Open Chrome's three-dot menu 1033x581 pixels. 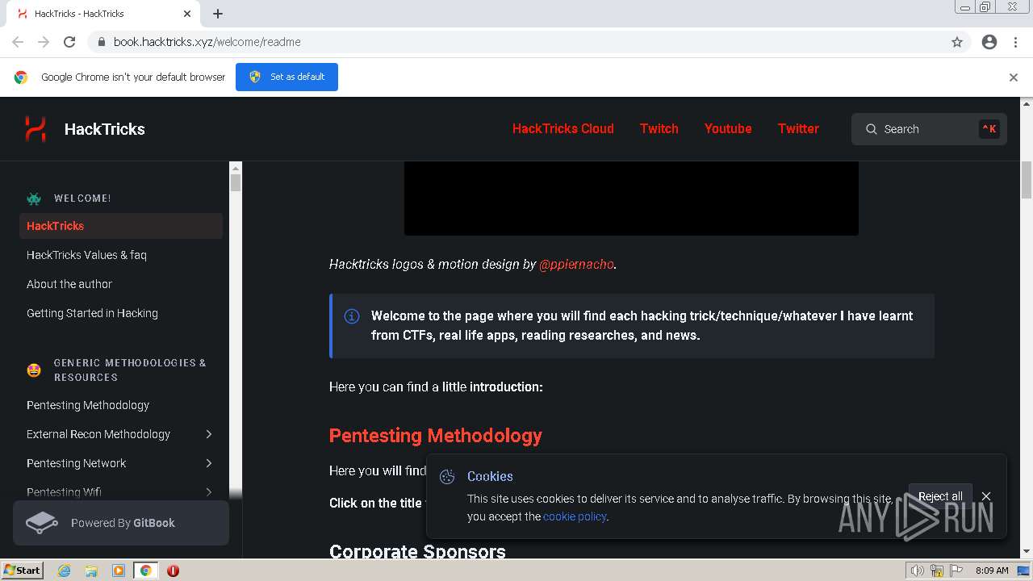(1015, 42)
